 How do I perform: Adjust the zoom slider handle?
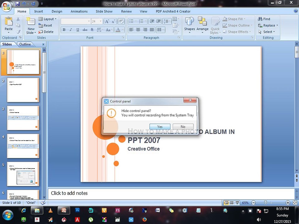point(265,203)
